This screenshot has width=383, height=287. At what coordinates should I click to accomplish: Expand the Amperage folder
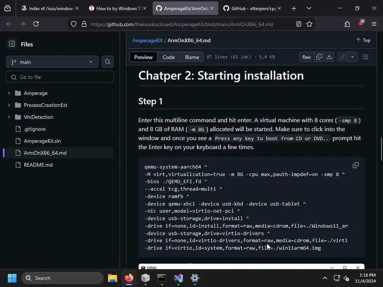click(9, 93)
